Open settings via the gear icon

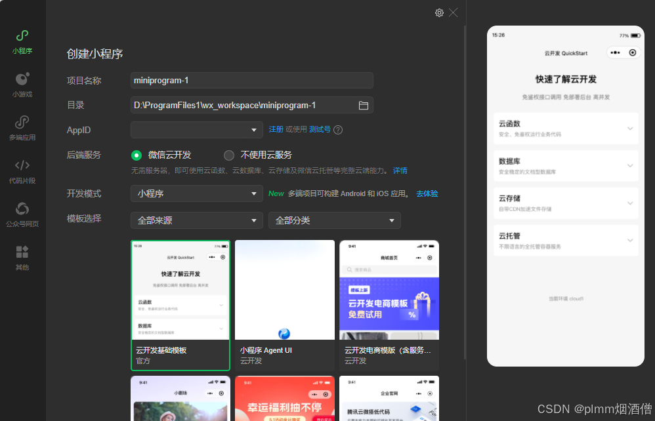point(439,13)
